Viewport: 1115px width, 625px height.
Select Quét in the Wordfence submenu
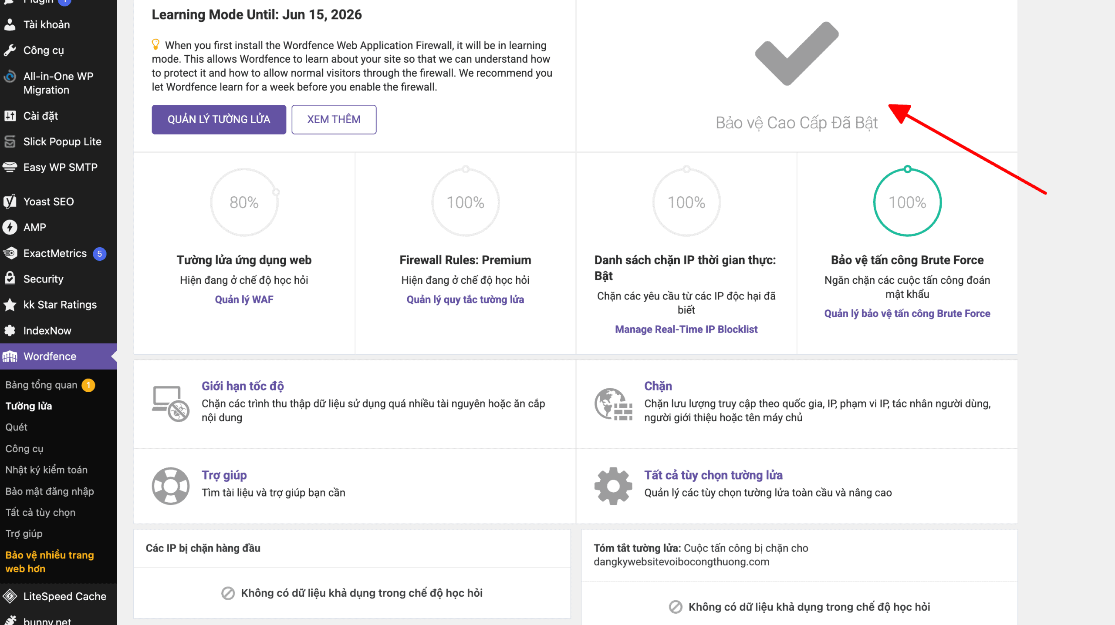[x=16, y=427]
